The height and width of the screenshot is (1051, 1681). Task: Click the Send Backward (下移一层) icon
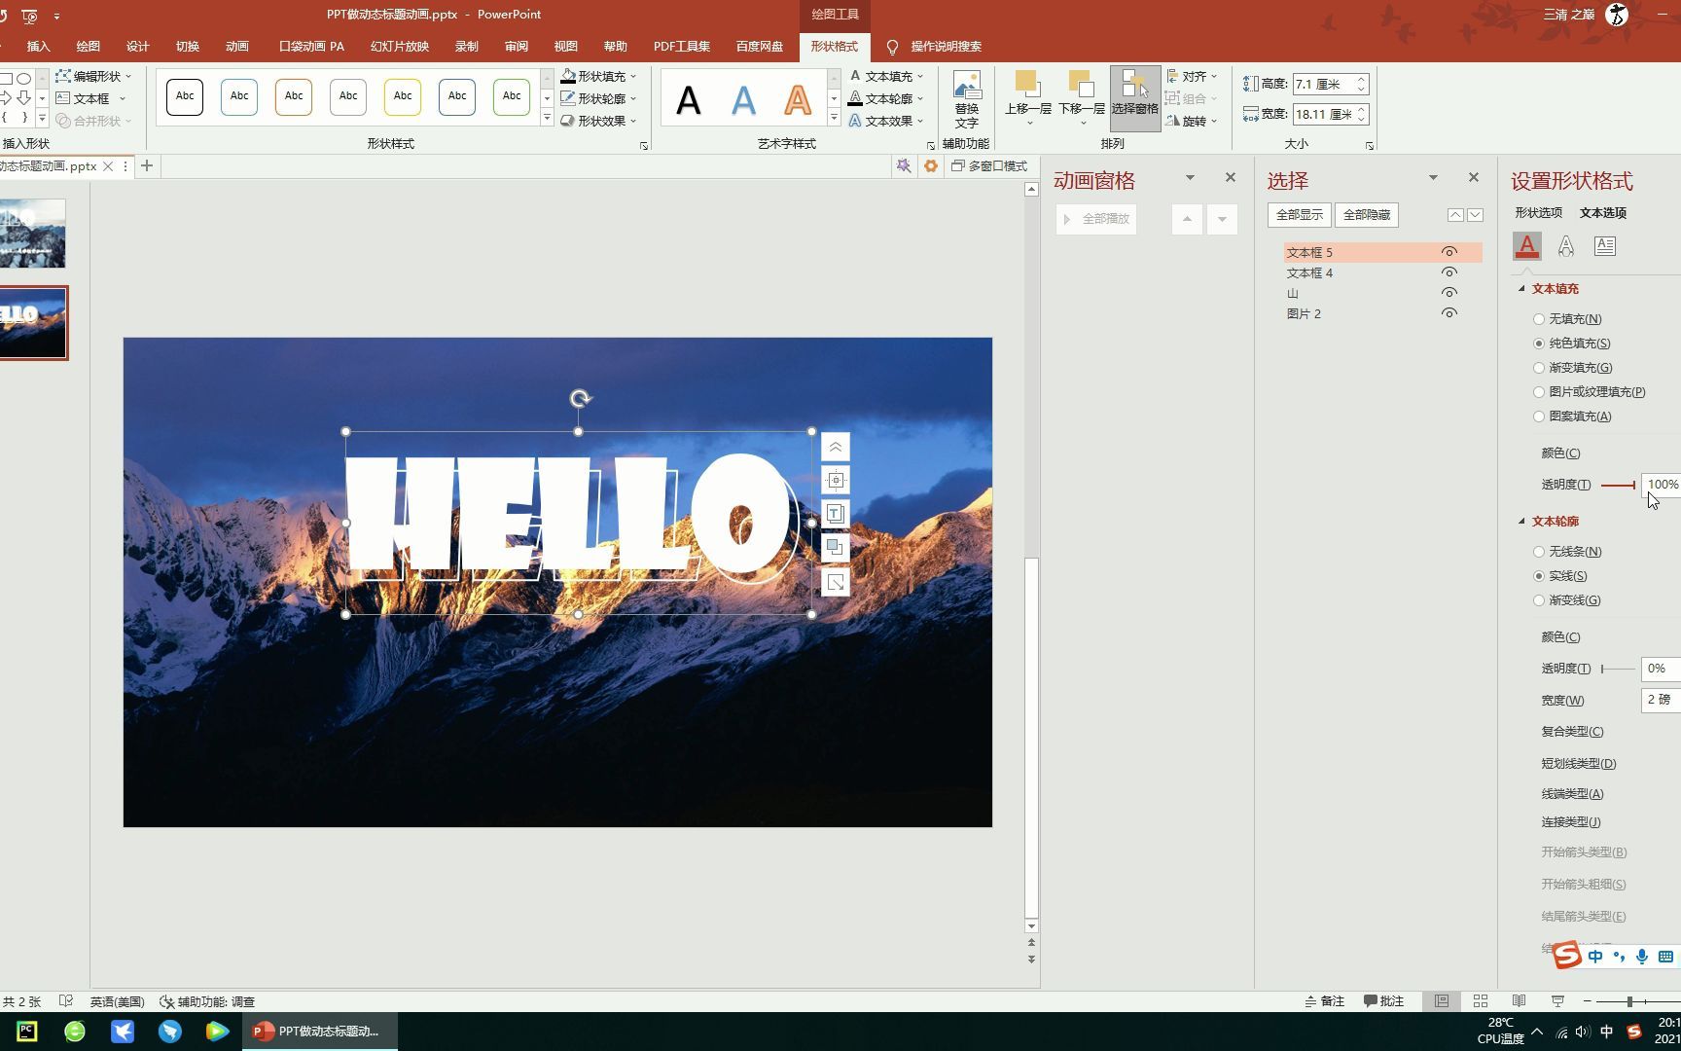(x=1081, y=97)
